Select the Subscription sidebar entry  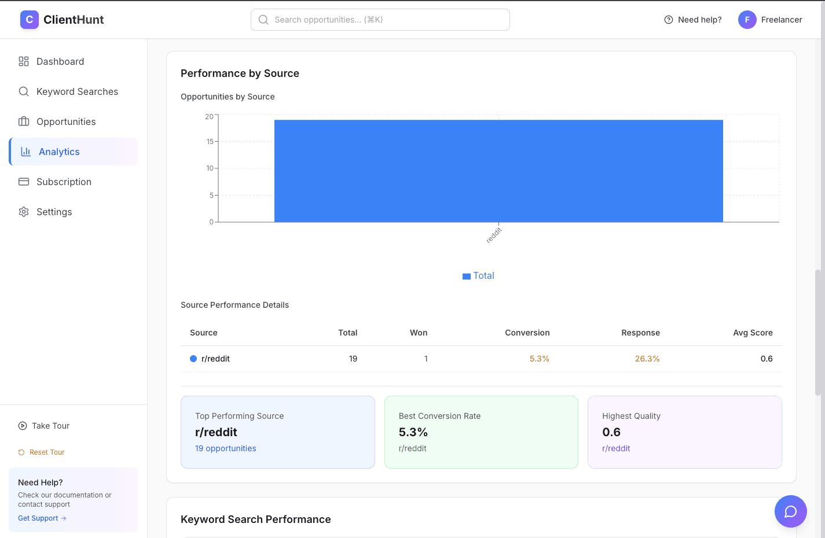tap(65, 182)
